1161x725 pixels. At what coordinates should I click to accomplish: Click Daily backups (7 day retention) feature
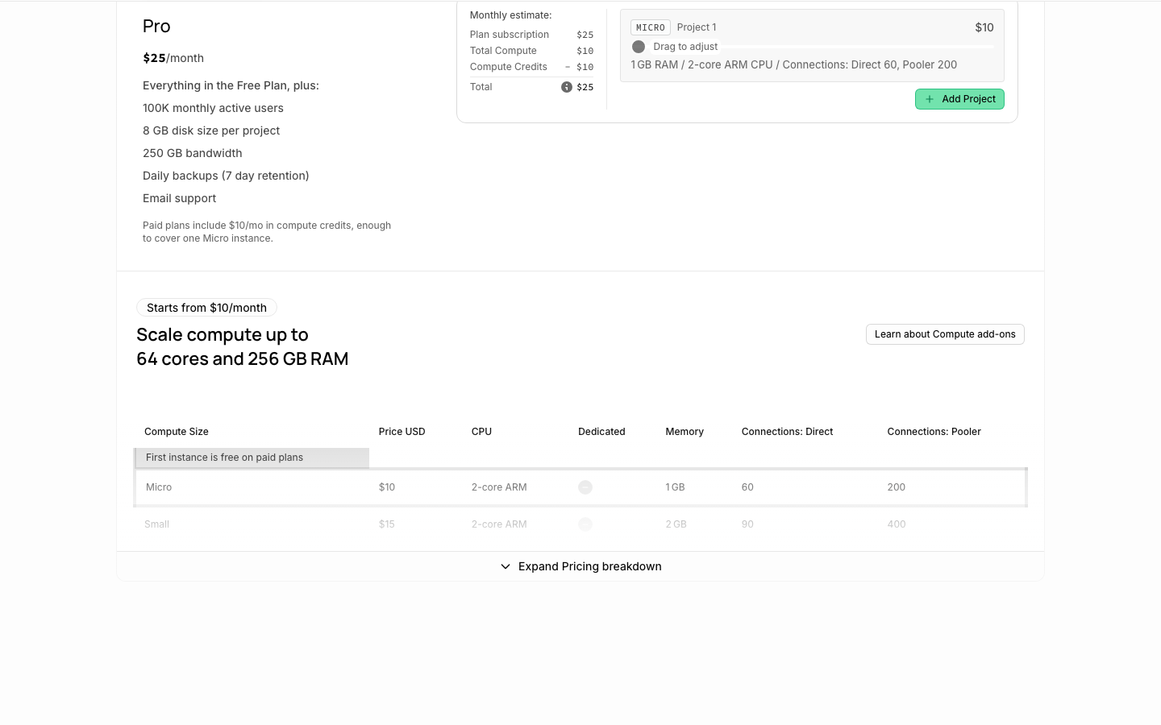pos(226,176)
